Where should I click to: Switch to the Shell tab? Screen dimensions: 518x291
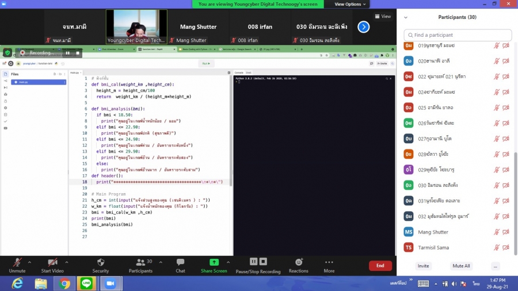tap(249, 72)
